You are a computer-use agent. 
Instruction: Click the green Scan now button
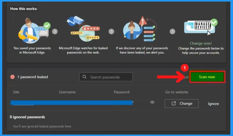tap(207, 77)
